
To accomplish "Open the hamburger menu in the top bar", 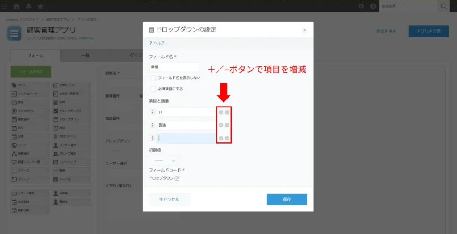I will [4, 6].
